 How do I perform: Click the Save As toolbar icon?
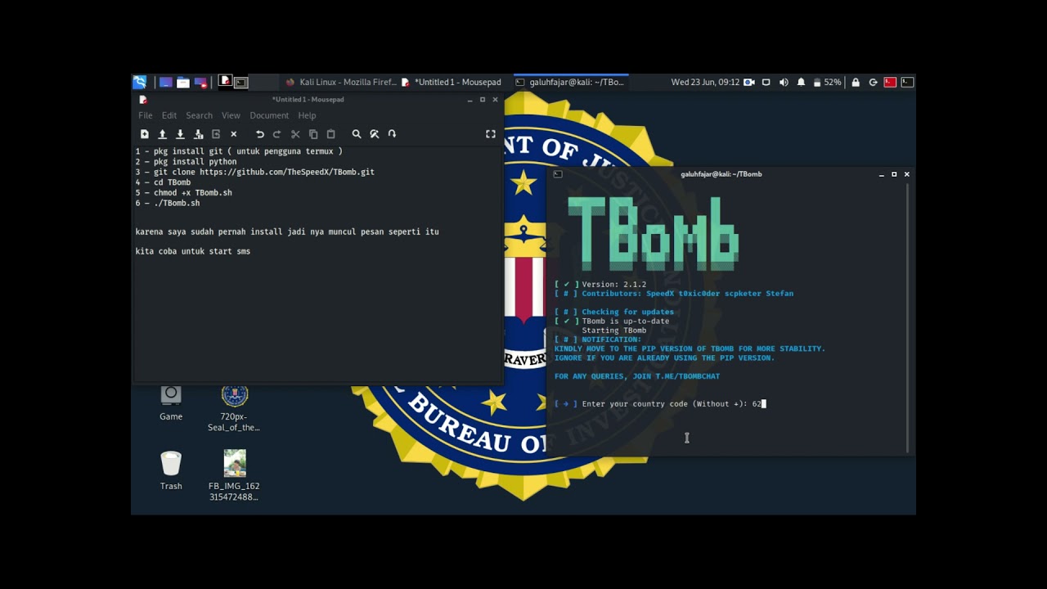pyautogui.click(x=198, y=134)
